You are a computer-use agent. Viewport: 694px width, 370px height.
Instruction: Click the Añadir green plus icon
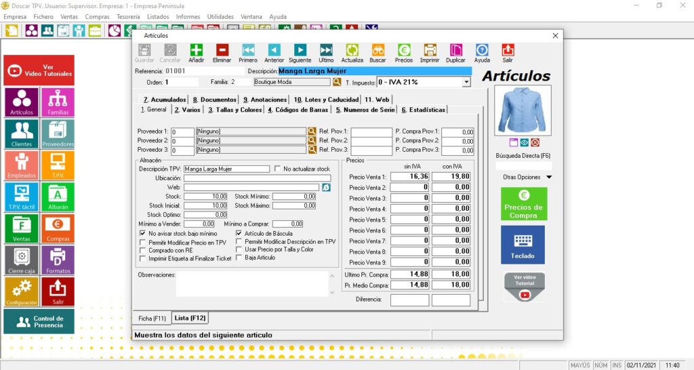click(197, 51)
